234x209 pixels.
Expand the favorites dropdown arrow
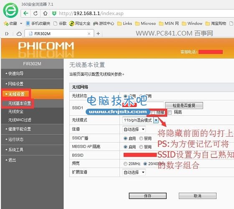[x=21, y=23]
